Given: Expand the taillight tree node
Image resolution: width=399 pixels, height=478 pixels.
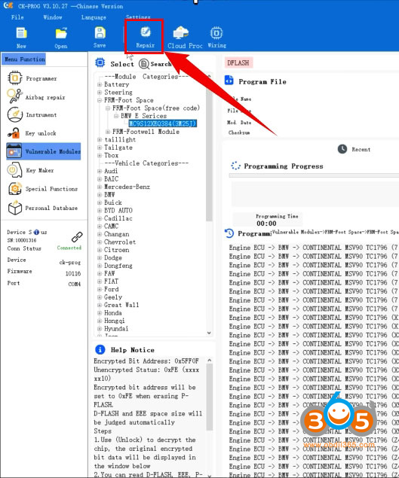Looking at the screenshot, I should click(100, 139).
